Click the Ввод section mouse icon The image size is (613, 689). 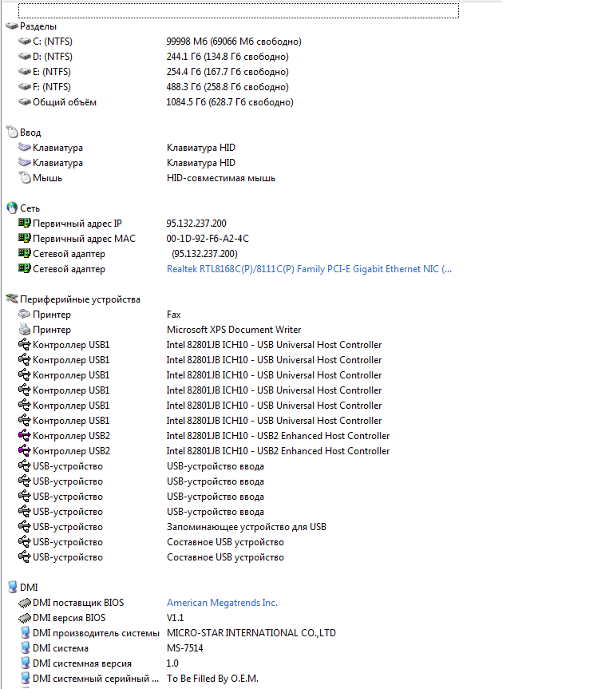tap(12, 132)
